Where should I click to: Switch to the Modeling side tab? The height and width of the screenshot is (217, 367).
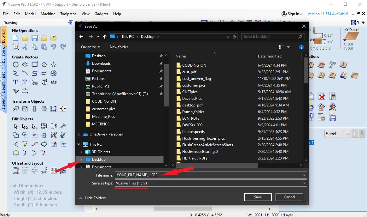click(x=4, y=55)
